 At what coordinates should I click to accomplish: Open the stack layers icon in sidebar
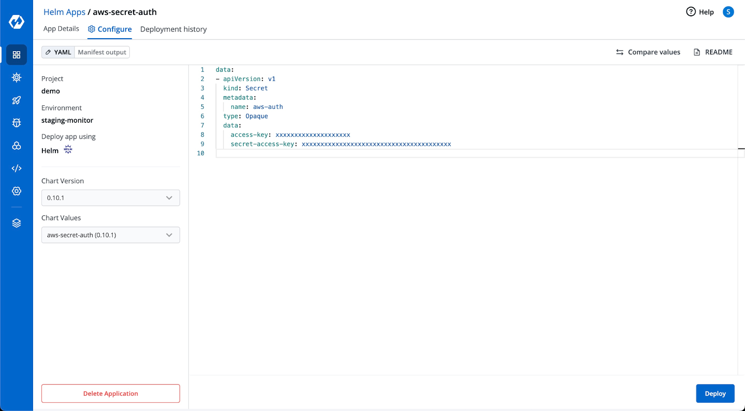(16, 223)
